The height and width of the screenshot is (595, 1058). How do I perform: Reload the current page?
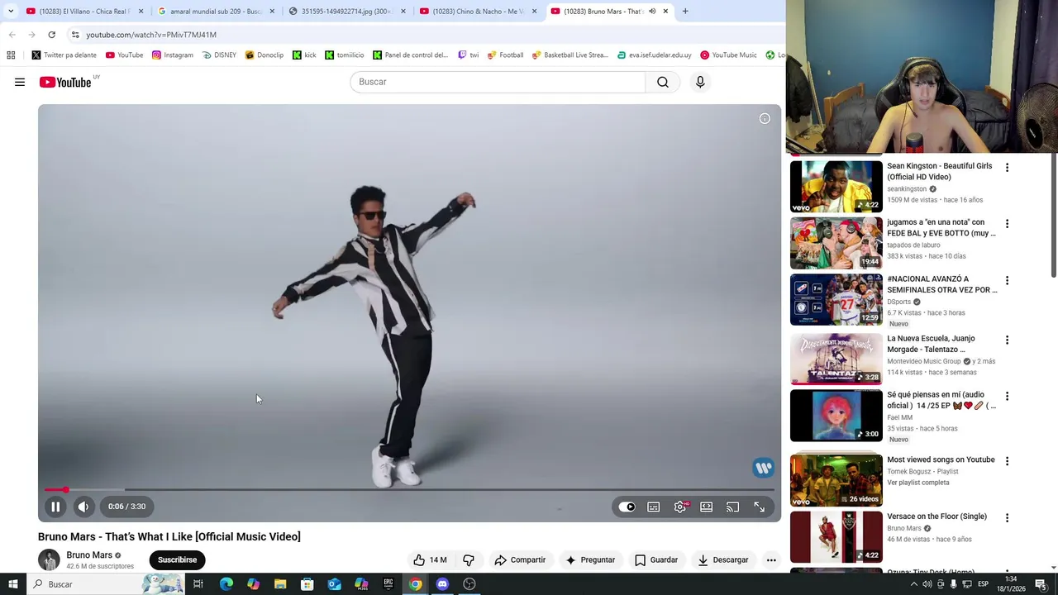pyautogui.click(x=51, y=35)
